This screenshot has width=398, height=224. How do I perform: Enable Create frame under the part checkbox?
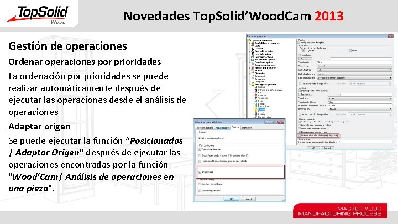(x=200, y=155)
